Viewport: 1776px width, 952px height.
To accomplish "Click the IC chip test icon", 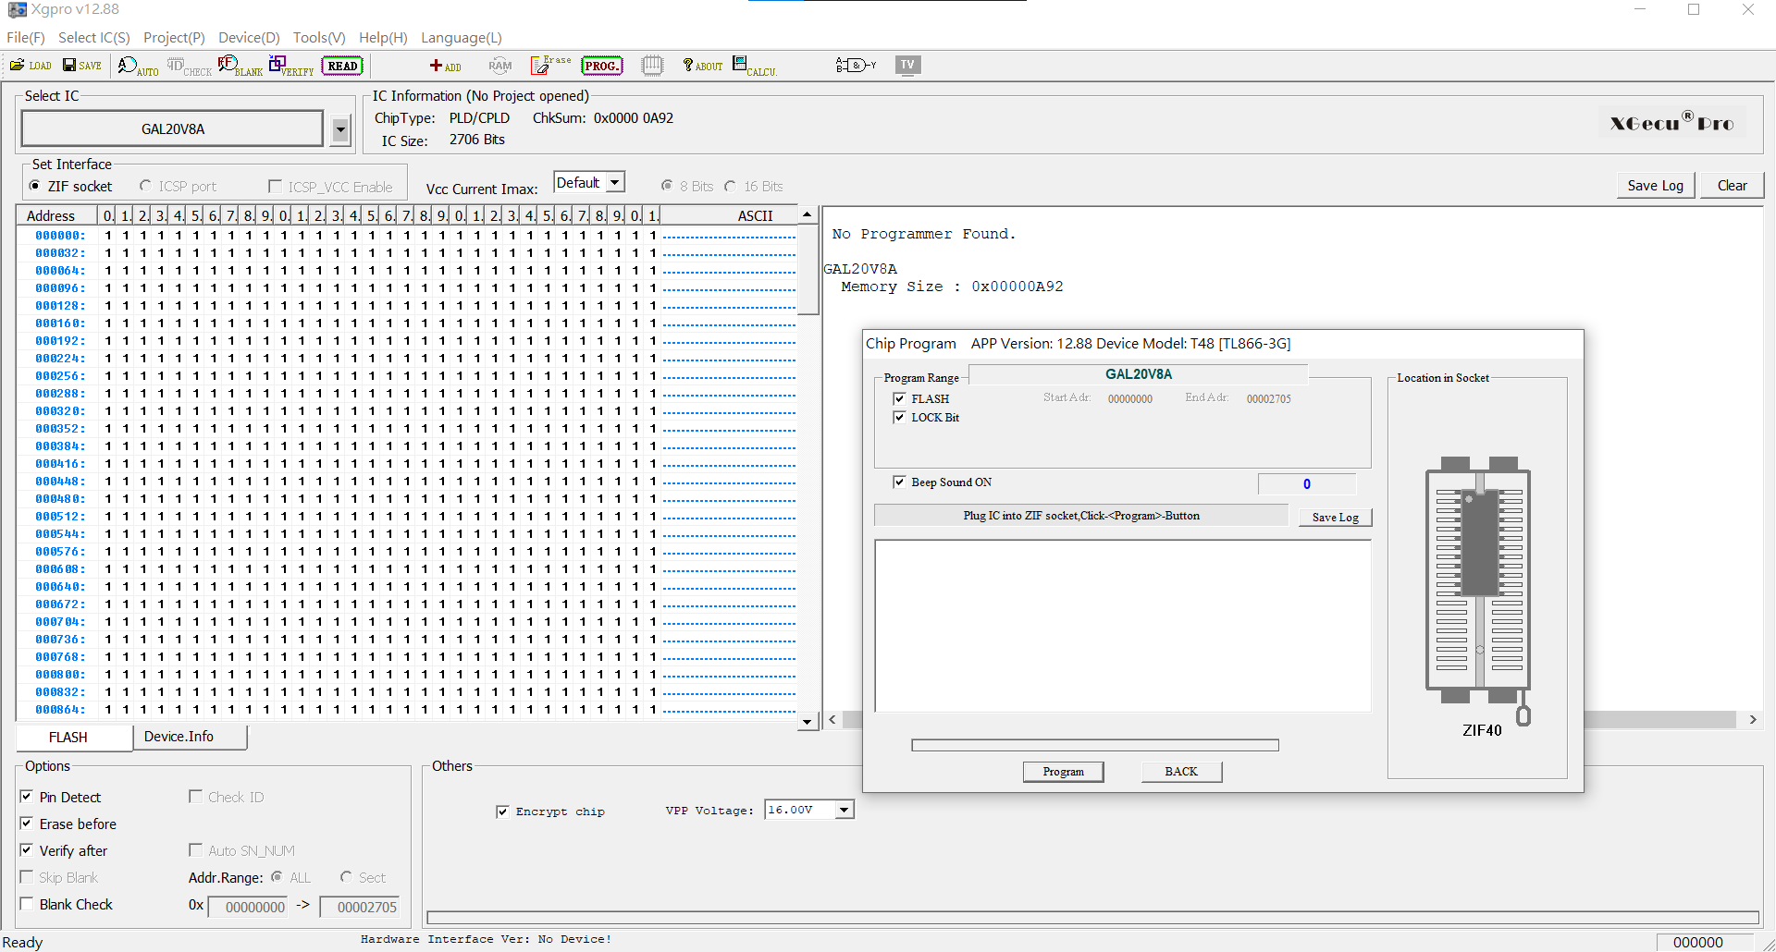I will coord(653,66).
